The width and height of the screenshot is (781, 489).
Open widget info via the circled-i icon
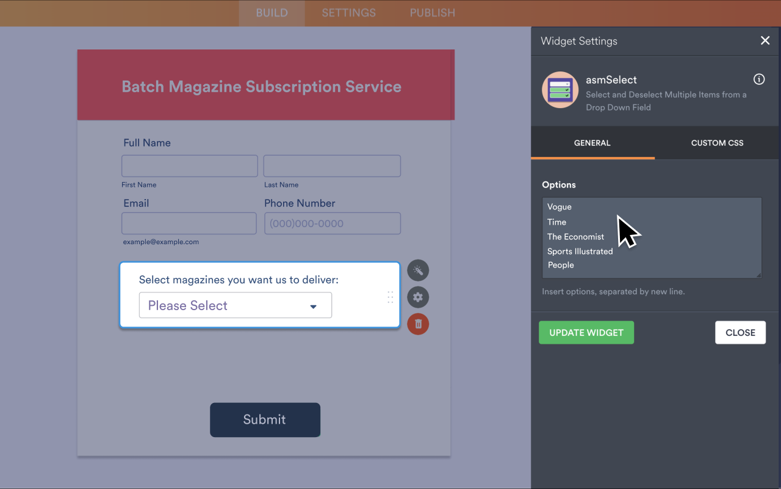(x=758, y=79)
